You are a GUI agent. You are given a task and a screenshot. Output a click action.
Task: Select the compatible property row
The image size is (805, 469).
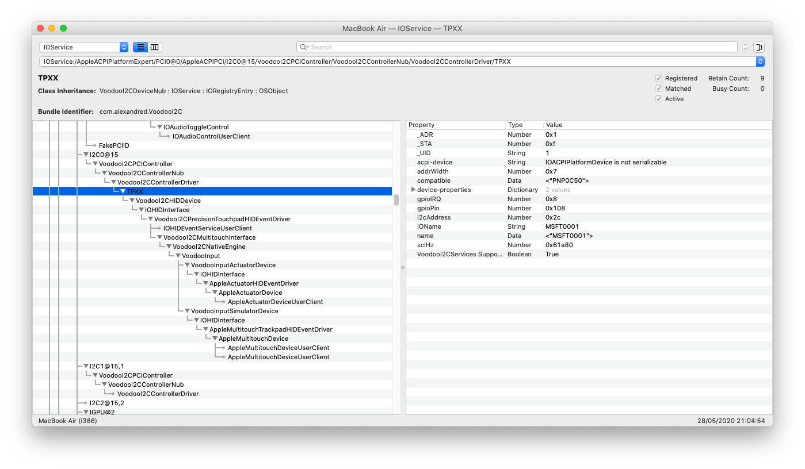pyautogui.click(x=589, y=180)
